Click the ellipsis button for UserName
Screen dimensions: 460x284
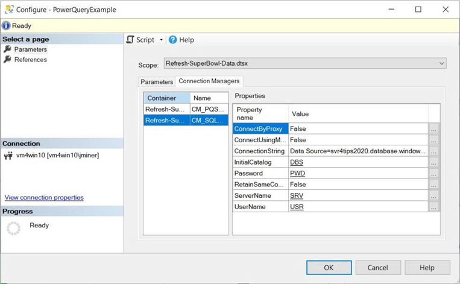433,207
